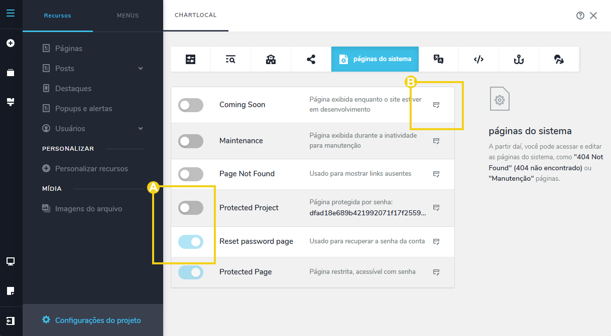Image resolution: width=611 pixels, height=336 pixels.
Task: Open the general settings sliders icon tab
Action: coord(191,60)
